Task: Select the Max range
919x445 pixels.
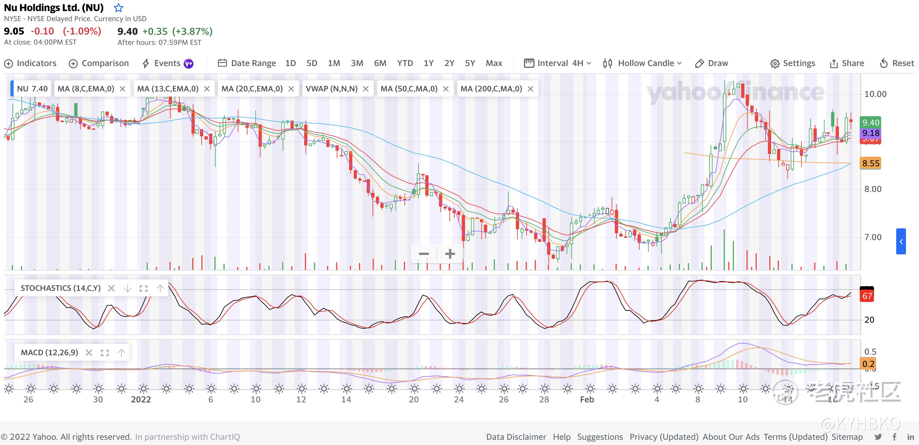Action: pyautogui.click(x=494, y=63)
